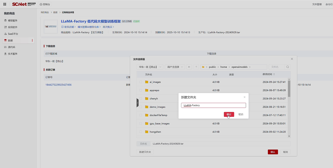Click the file name search magnifier icon

point(287,67)
